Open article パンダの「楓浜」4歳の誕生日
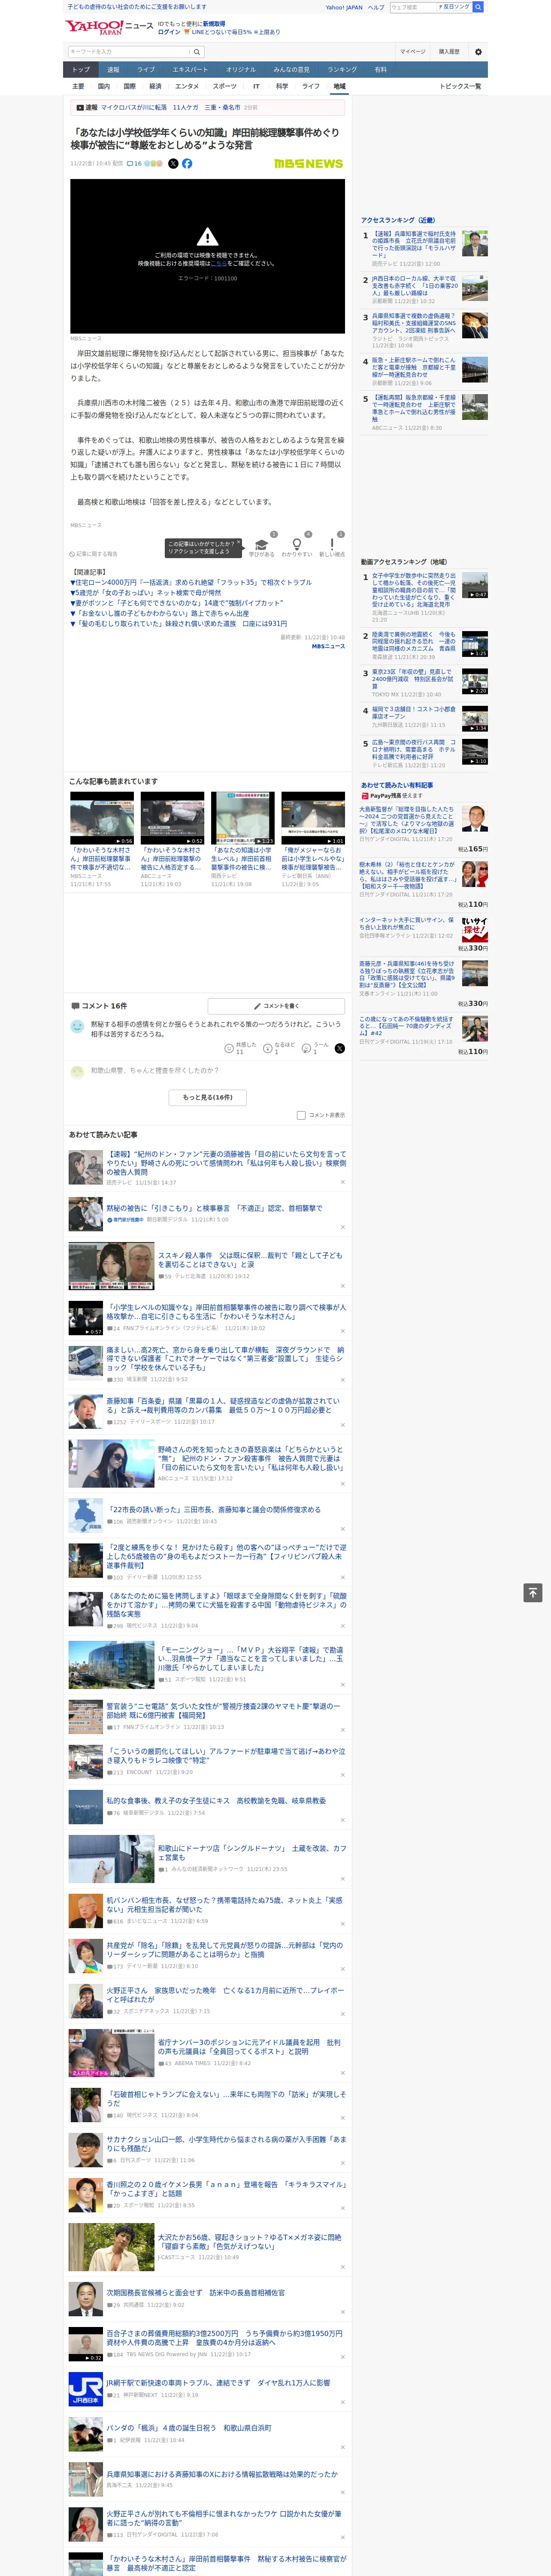The height and width of the screenshot is (2576, 551). point(189,2427)
